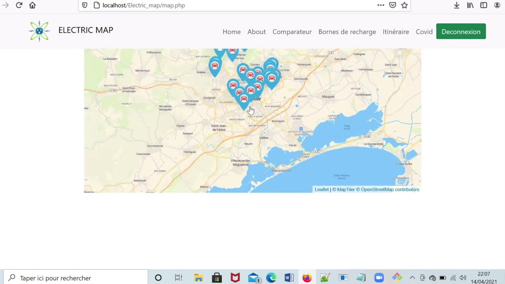Click the lowest charging marker by the cursor

pos(244,100)
